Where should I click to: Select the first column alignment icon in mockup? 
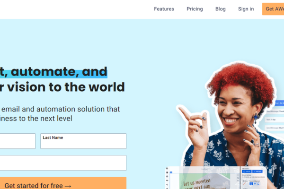pos(251,184)
